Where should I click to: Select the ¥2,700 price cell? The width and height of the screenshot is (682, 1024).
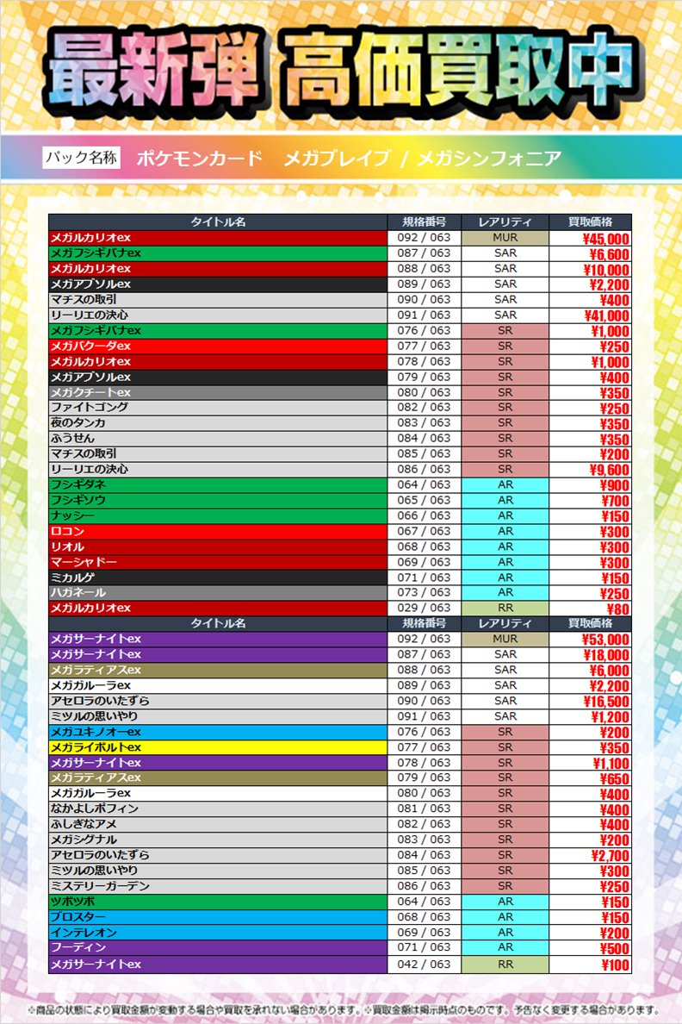pyautogui.click(x=590, y=856)
